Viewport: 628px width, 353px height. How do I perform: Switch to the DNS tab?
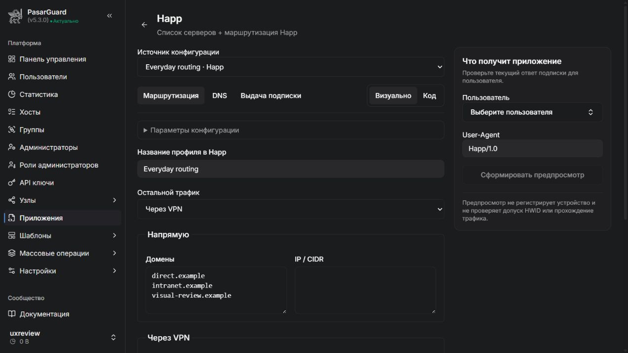(220, 96)
